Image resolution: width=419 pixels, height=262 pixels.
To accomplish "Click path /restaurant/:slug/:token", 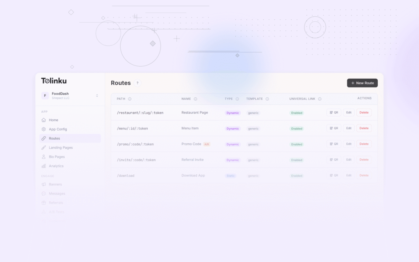I will 140,113.
